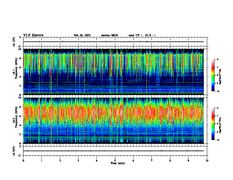Click the time-axis tick label "3"

click(78, 161)
